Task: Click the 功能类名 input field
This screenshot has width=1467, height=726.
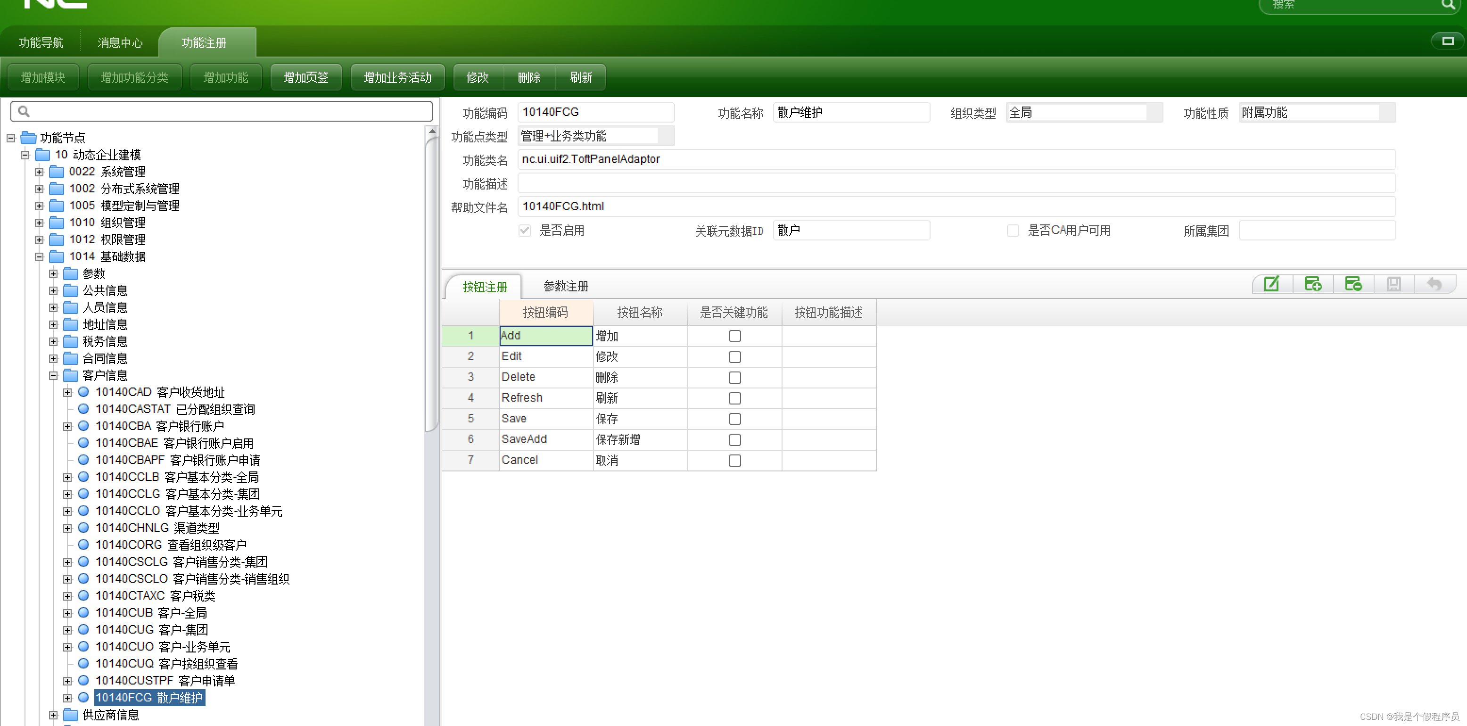Action: point(956,159)
